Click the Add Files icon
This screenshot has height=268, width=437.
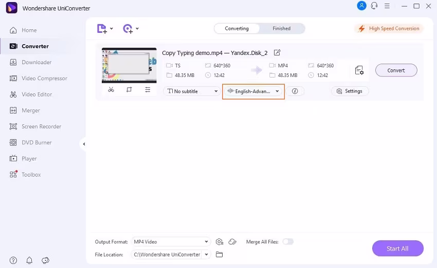click(x=102, y=29)
